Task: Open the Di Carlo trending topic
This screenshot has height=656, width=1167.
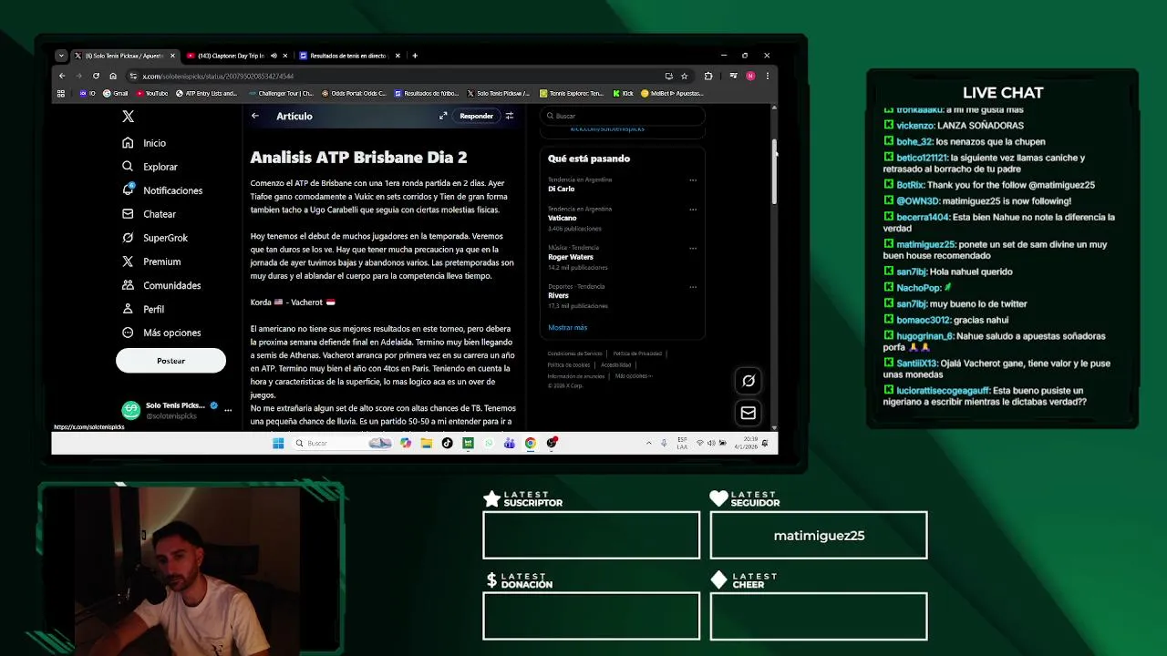Action: (x=561, y=189)
